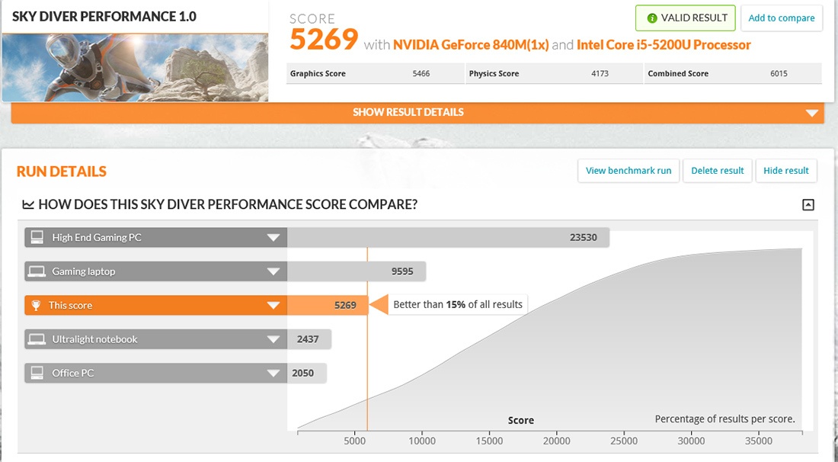Click the 9595 Gaming laptop bar

(x=357, y=271)
